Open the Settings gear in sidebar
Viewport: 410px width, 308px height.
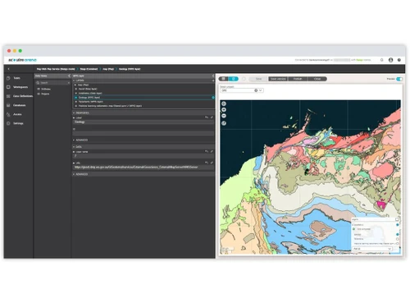pyautogui.click(x=8, y=123)
